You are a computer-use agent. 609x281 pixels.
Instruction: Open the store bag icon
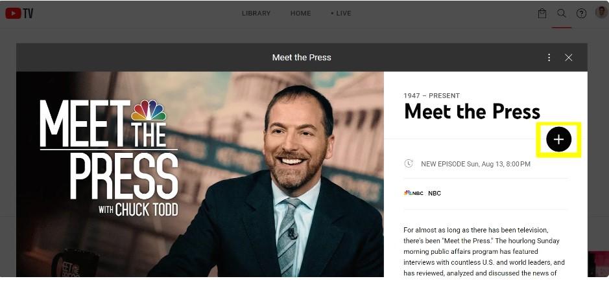[x=542, y=14]
